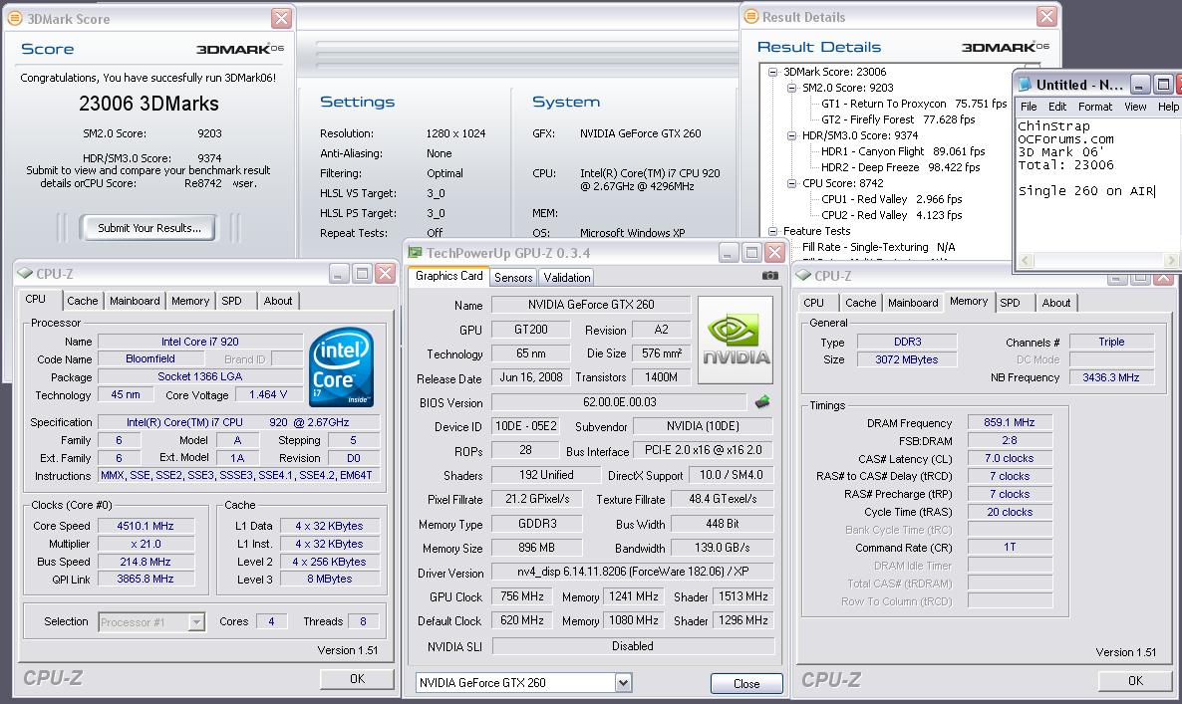Open the GPU selection dropdown in GPU-Z
Screen dimensions: 1182x704
[623, 683]
